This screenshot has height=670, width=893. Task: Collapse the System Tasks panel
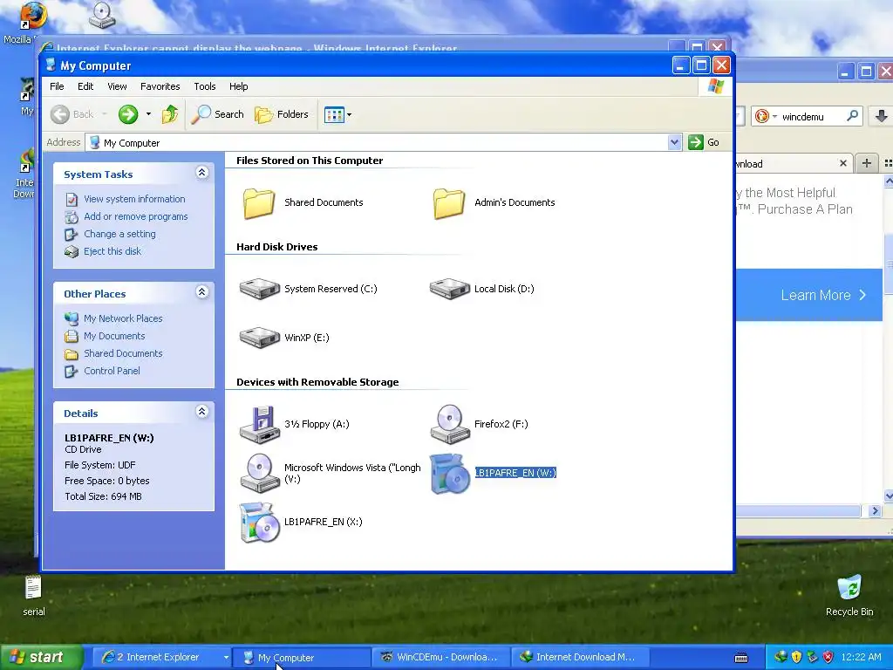tap(201, 173)
